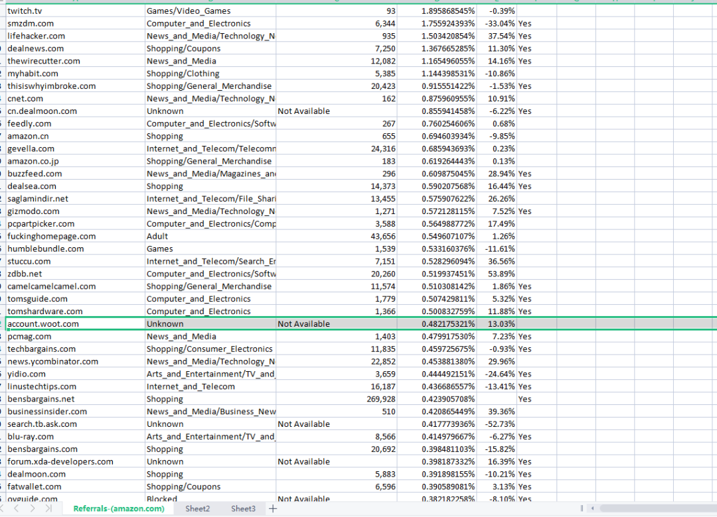Click the 43,656 value cell

(x=336, y=236)
